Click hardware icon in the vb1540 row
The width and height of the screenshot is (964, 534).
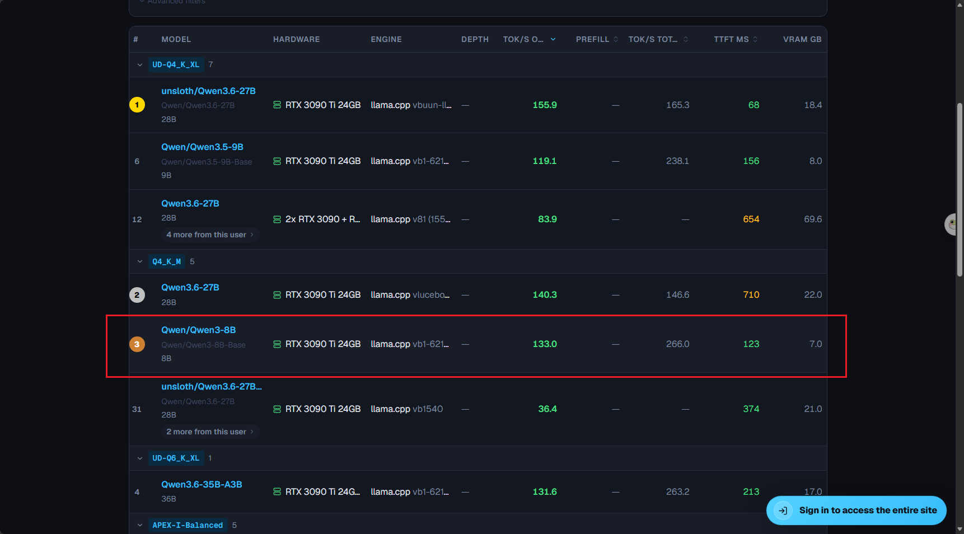pyautogui.click(x=277, y=409)
